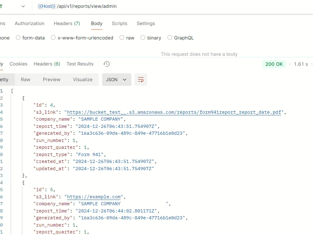The image size is (313, 235).
Task: Open the Scripts tab
Action: pyautogui.click(x=119, y=23)
